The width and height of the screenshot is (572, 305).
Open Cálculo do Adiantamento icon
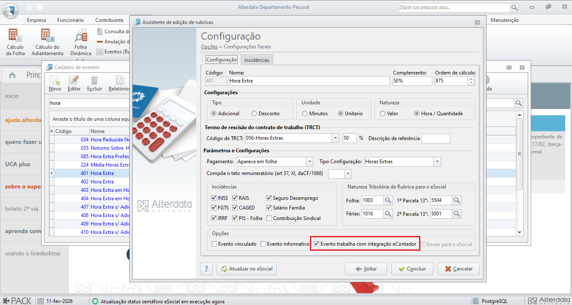48,35
